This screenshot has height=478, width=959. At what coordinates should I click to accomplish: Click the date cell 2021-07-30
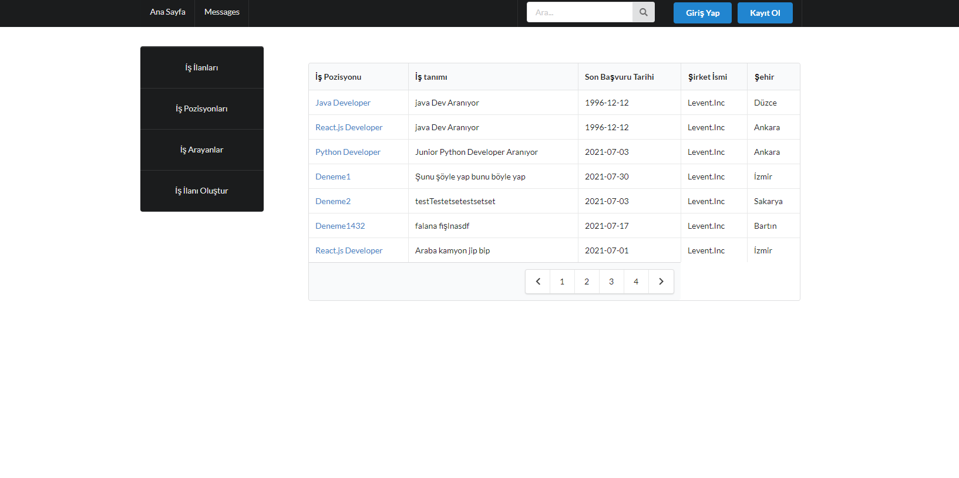[630, 177]
